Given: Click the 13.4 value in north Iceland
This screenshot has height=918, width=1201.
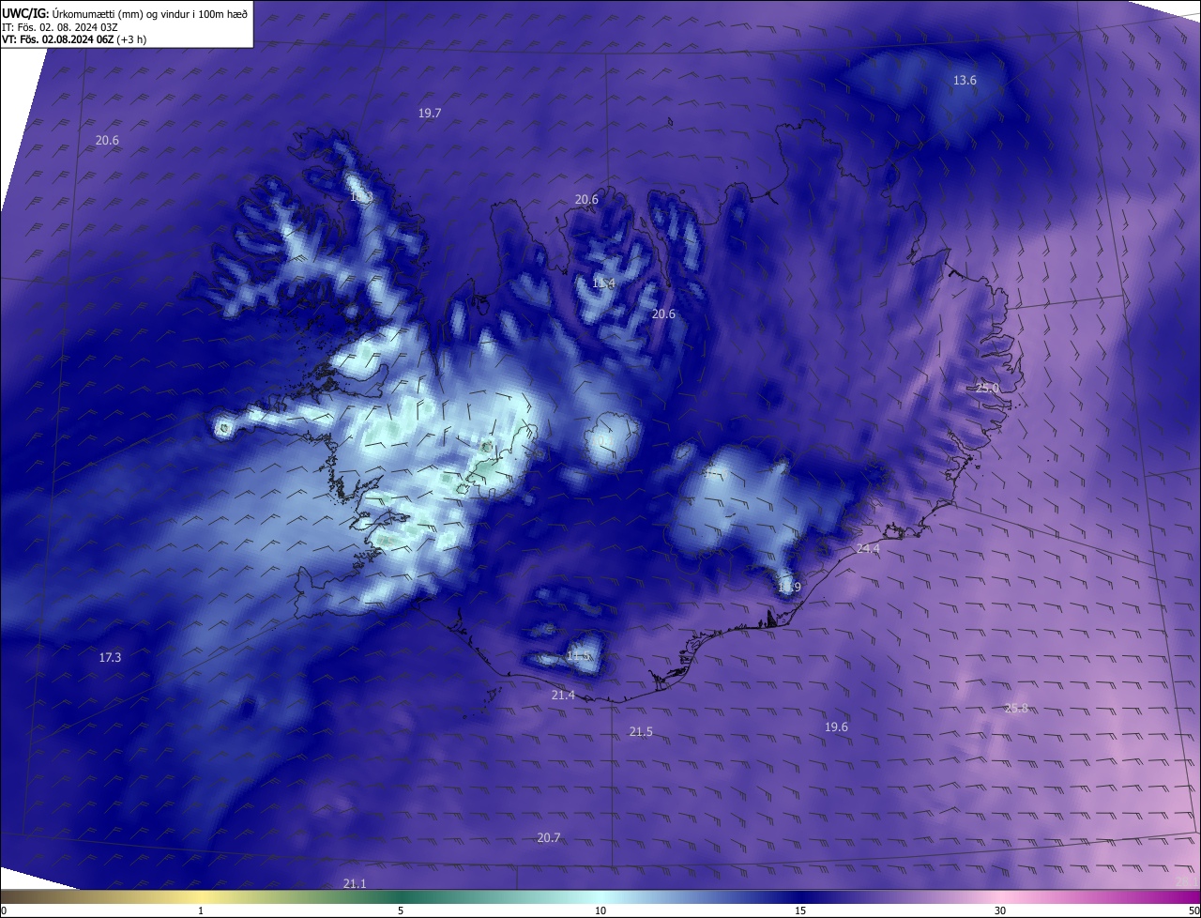Looking at the screenshot, I should coord(603,283).
